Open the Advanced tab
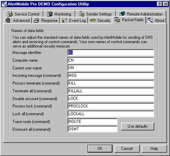 point(18,21)
